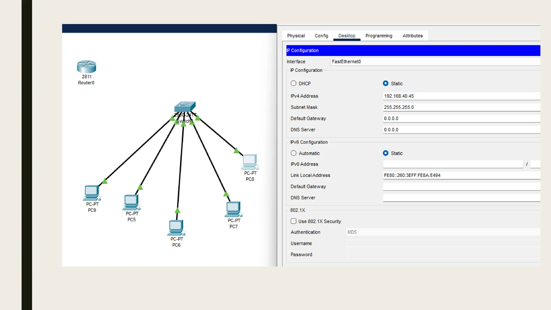Open the FastEthernet0 interface dropdown
The width and height of the screenshot is (551, 310).
pos(435,62)
